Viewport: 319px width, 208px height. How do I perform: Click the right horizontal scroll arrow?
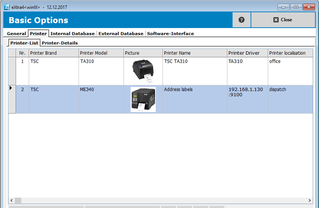[310, 200]
